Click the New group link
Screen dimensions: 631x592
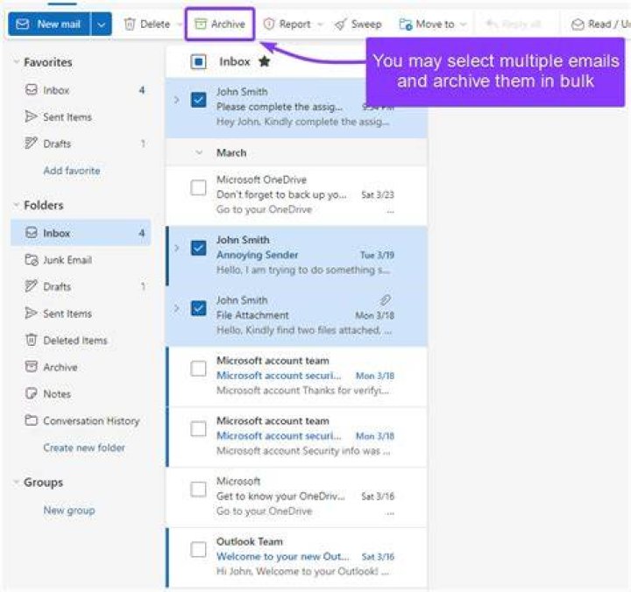[69, 511]
